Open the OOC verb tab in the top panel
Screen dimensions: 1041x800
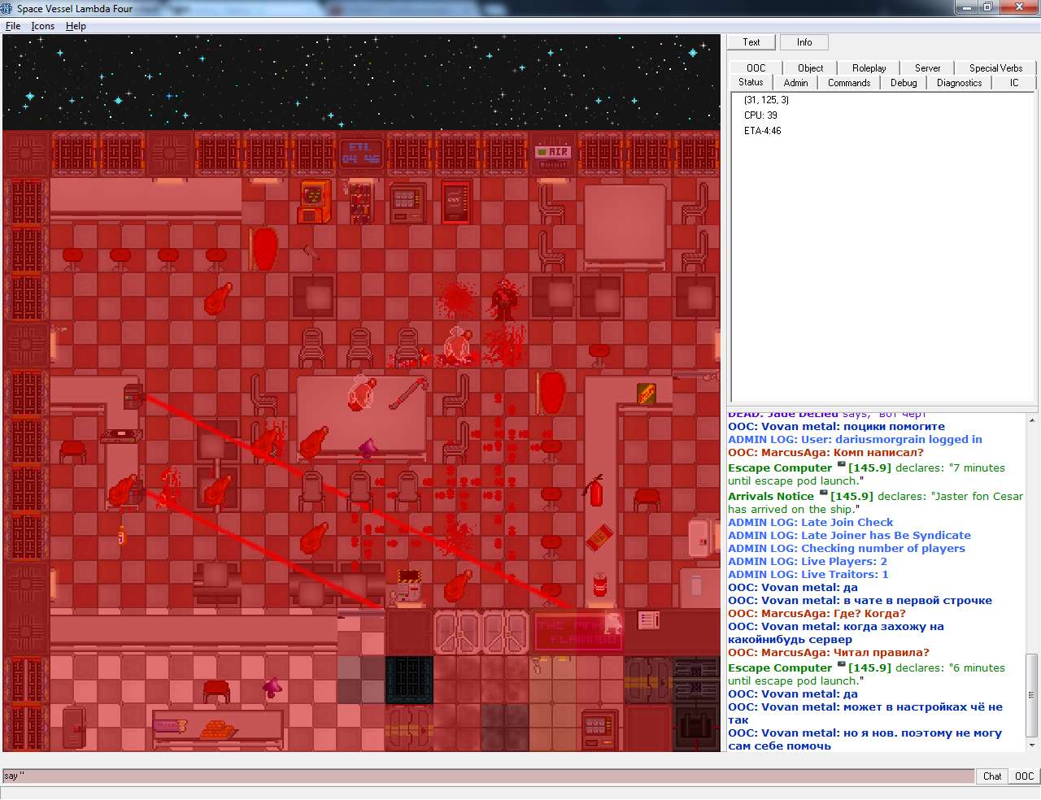tap(756, 68)
